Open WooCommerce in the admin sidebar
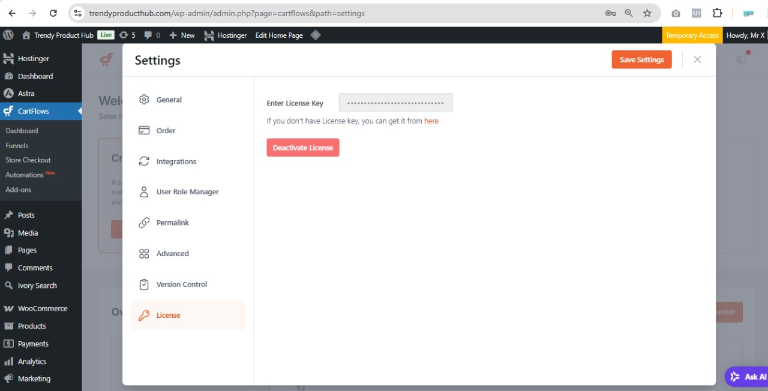This screenshot has width=768, height=391. click(x=42, y=308)
